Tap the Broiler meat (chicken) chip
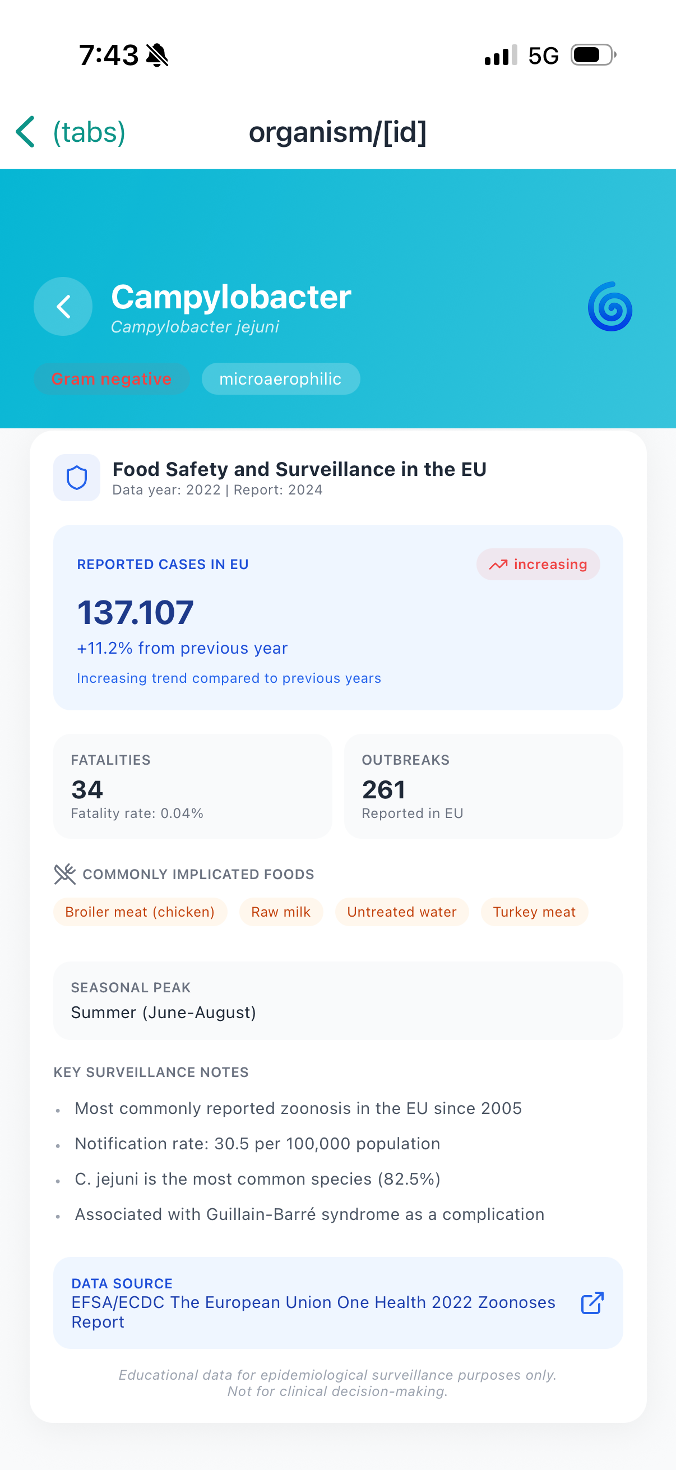Screen dimensions: 676x1470 pyautogui.click(x=140, y=912)
